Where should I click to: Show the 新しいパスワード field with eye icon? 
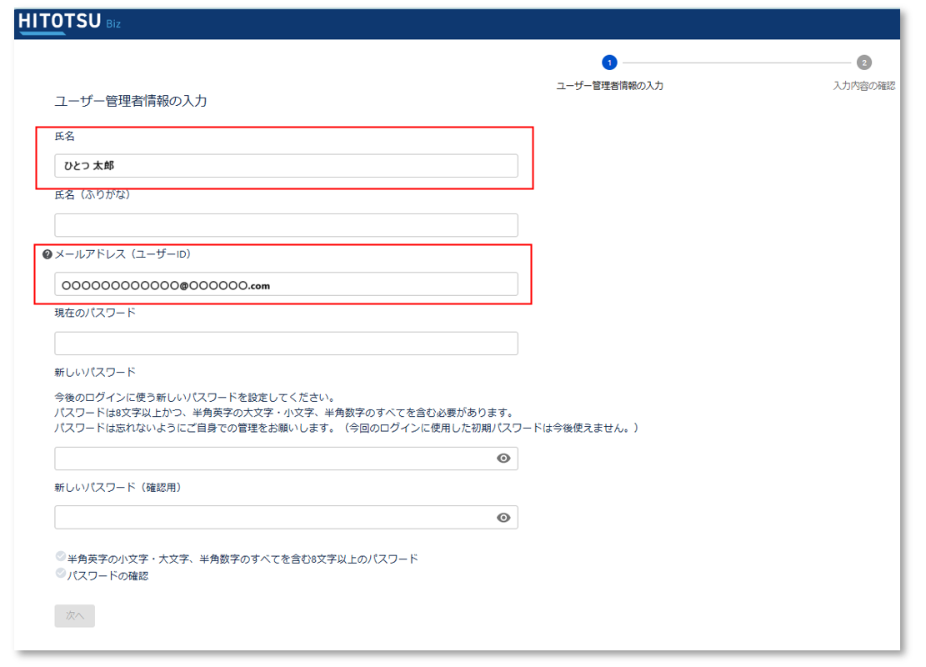tap(503, 459)
